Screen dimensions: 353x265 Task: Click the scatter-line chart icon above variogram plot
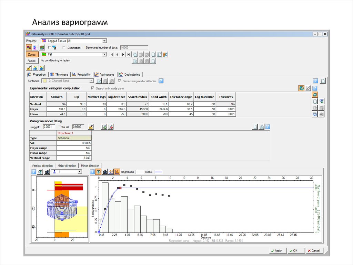point(111,172)
